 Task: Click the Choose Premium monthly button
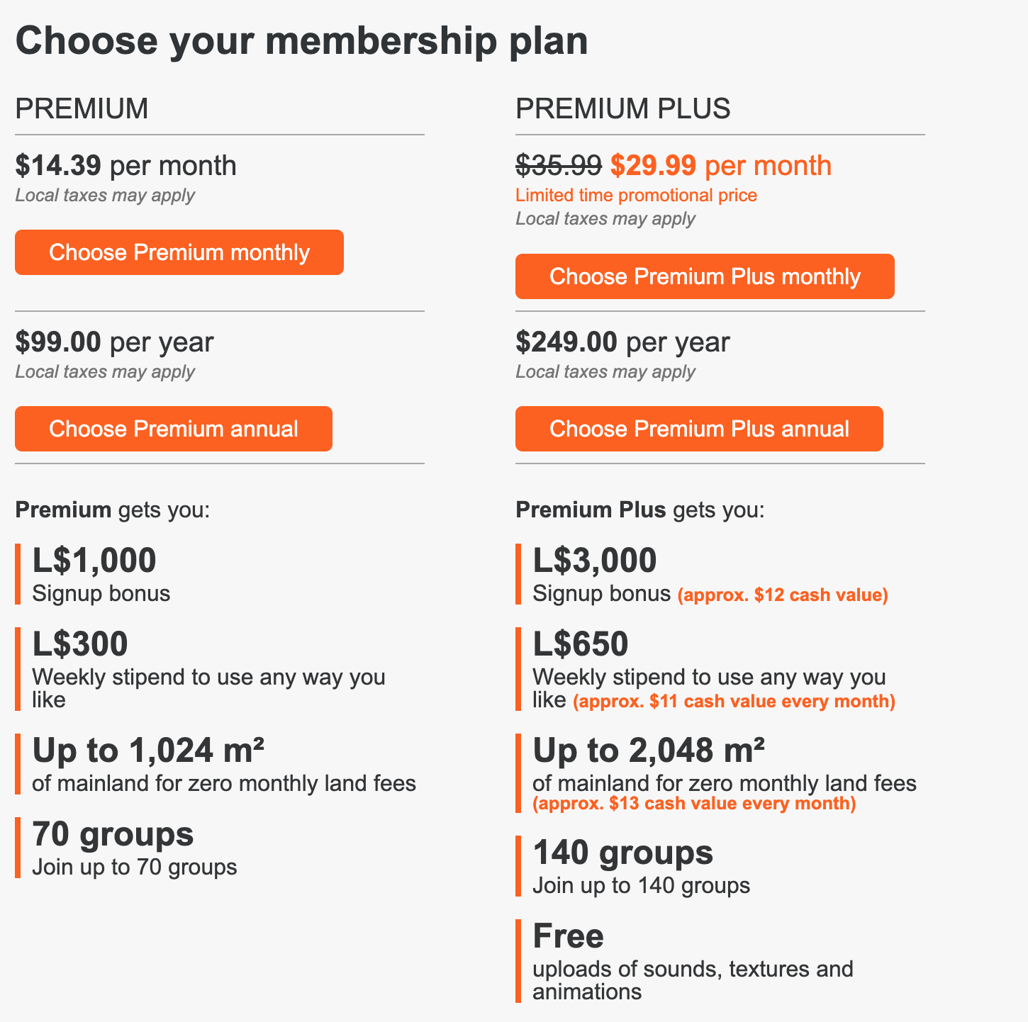(x=179, y=252)
